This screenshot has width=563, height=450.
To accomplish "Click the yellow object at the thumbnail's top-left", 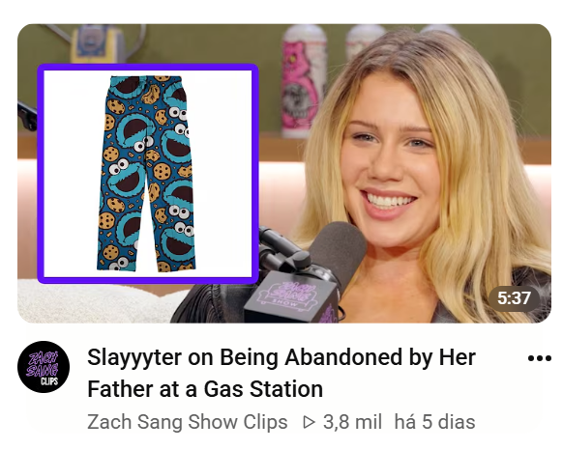I will click(97, 43).
